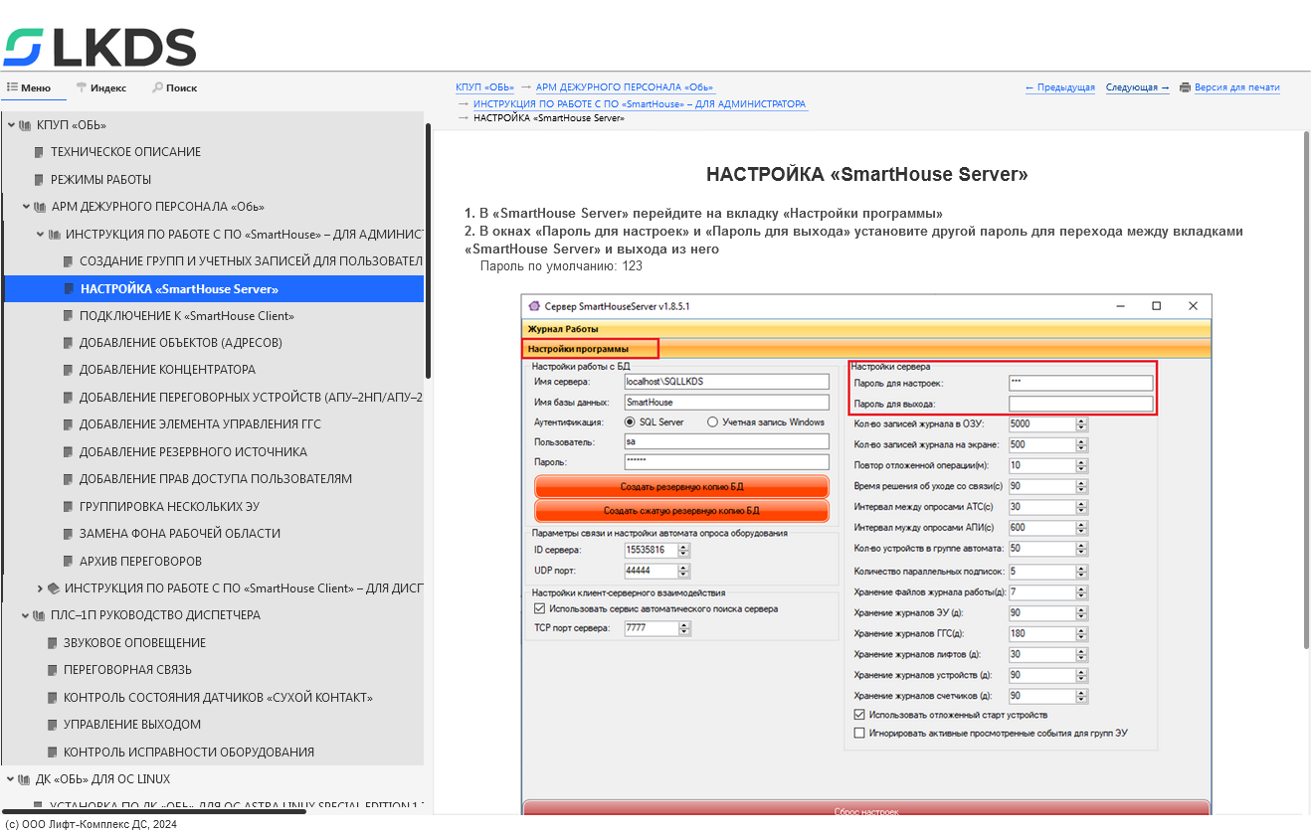
Task: Open Журнал Работы tab in the screenshot
Action: [x=866, y=328]
